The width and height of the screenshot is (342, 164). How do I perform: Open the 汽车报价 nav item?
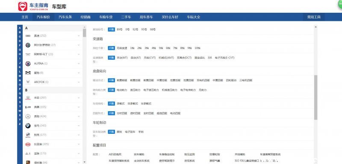43,17
